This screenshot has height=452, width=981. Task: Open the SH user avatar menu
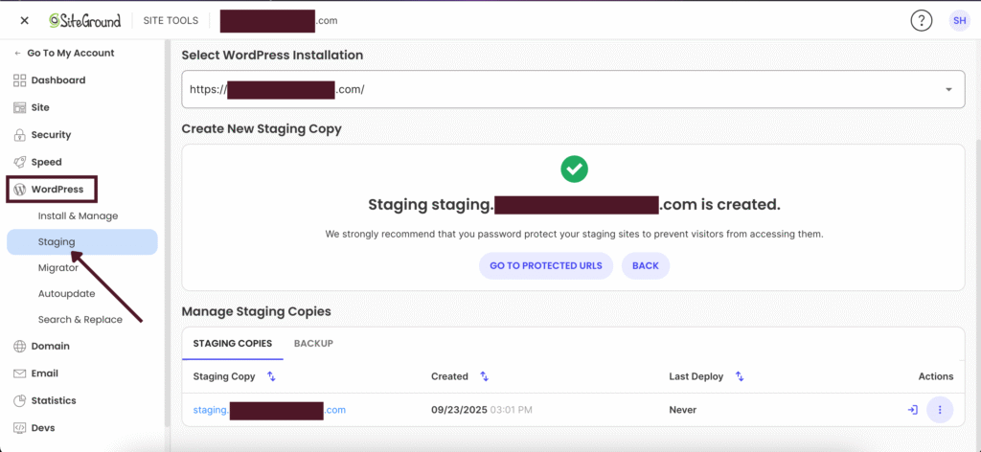(959, 20)
